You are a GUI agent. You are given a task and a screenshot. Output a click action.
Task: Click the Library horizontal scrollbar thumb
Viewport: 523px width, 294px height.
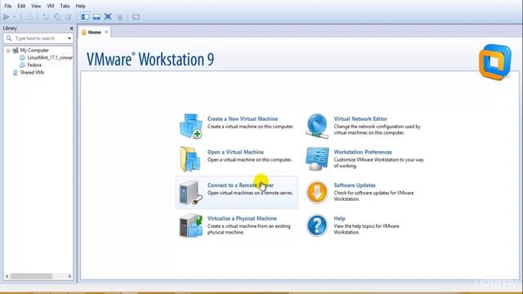click(31, 276)
